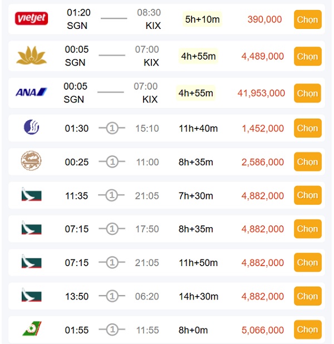Choose the ANA flight priced 41,953,000

307,93
